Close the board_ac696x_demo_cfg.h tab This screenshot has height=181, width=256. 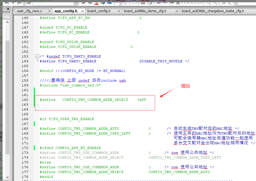coord(177,11)
